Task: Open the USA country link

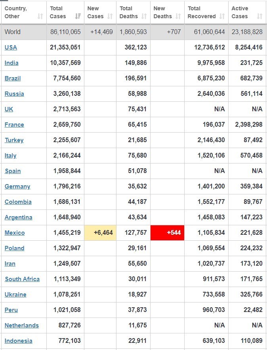Action: pyautogui.click(x=11, y=48)
